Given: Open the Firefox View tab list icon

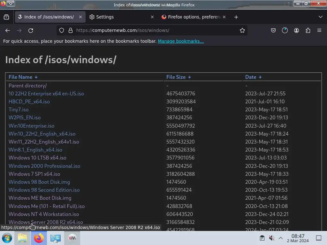Looking at the screenshot, I should point(6,17).
